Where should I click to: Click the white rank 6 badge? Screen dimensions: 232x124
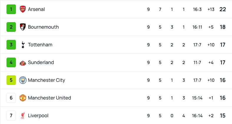pos(11,98)
